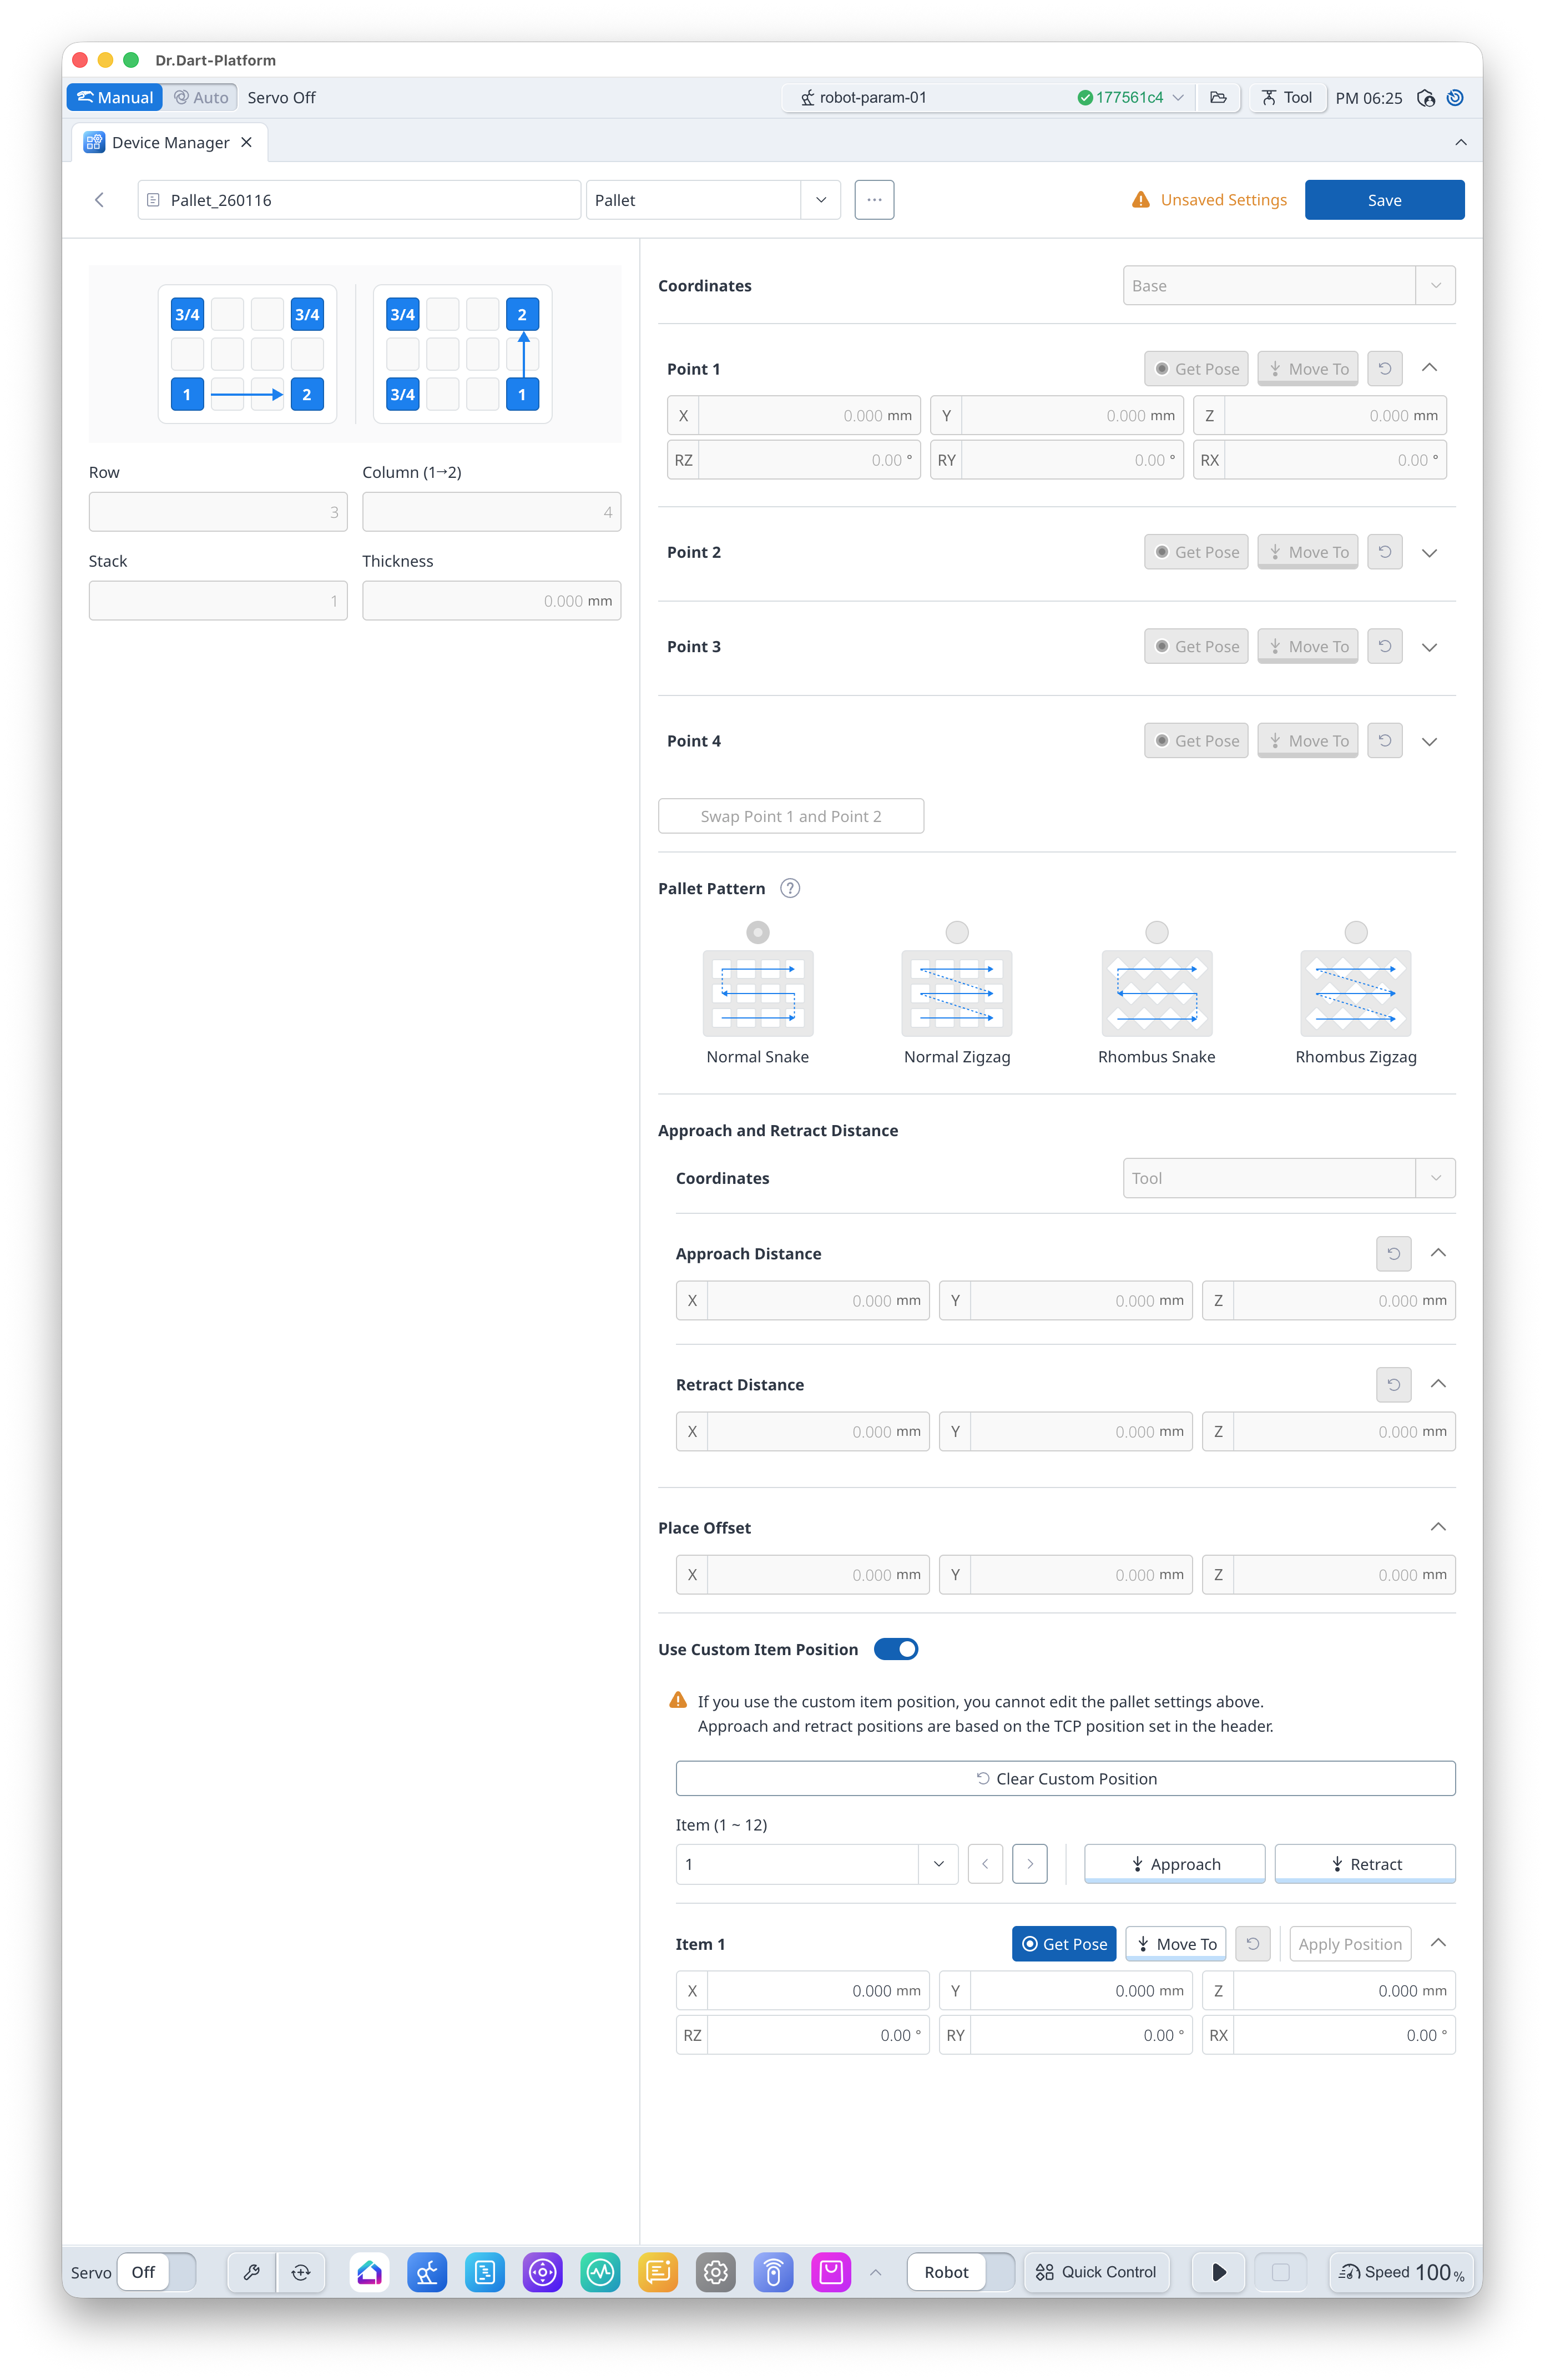Reset the Retract Distance values

pos(1393,1384)
